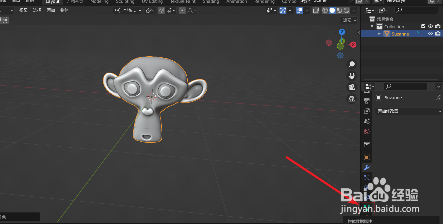Open the 视图 menu
The height and width of the screenshot is (224, 443).
click(23, 10)
